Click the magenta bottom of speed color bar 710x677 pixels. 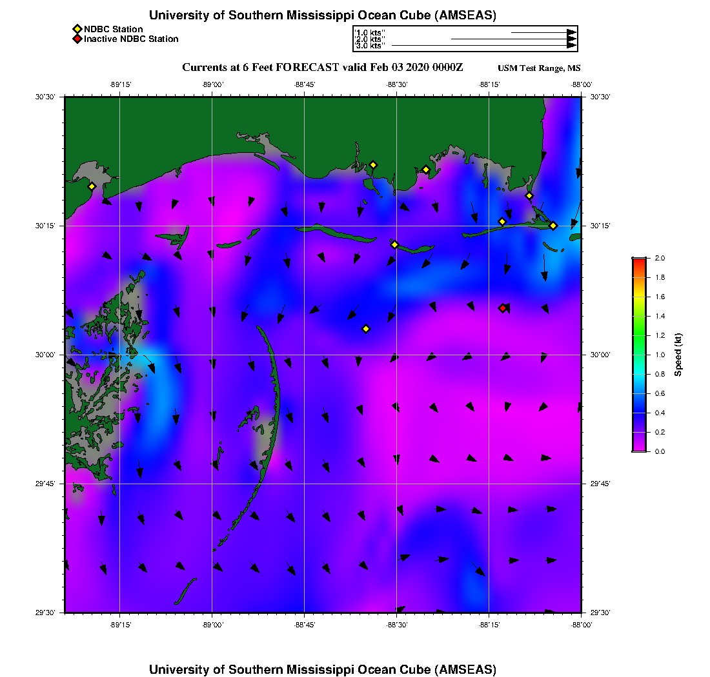[x=639, y=447]
